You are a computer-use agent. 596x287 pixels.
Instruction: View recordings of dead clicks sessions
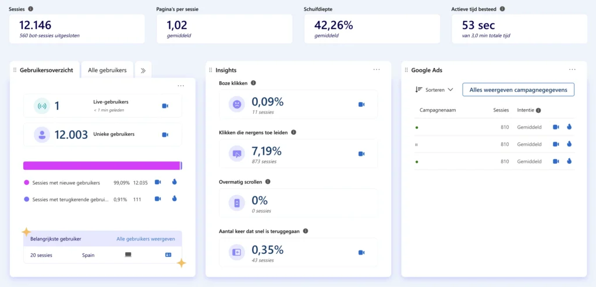click(361, 154)
